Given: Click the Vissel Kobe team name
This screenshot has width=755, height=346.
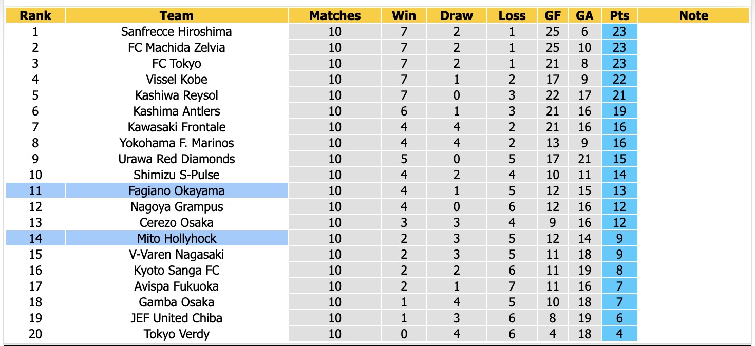Looking at the screenshot, I should pos(176,79).
